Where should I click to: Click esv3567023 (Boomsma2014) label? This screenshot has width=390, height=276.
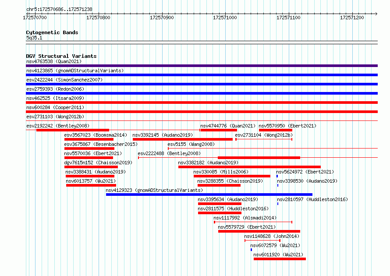click(96, 135)
